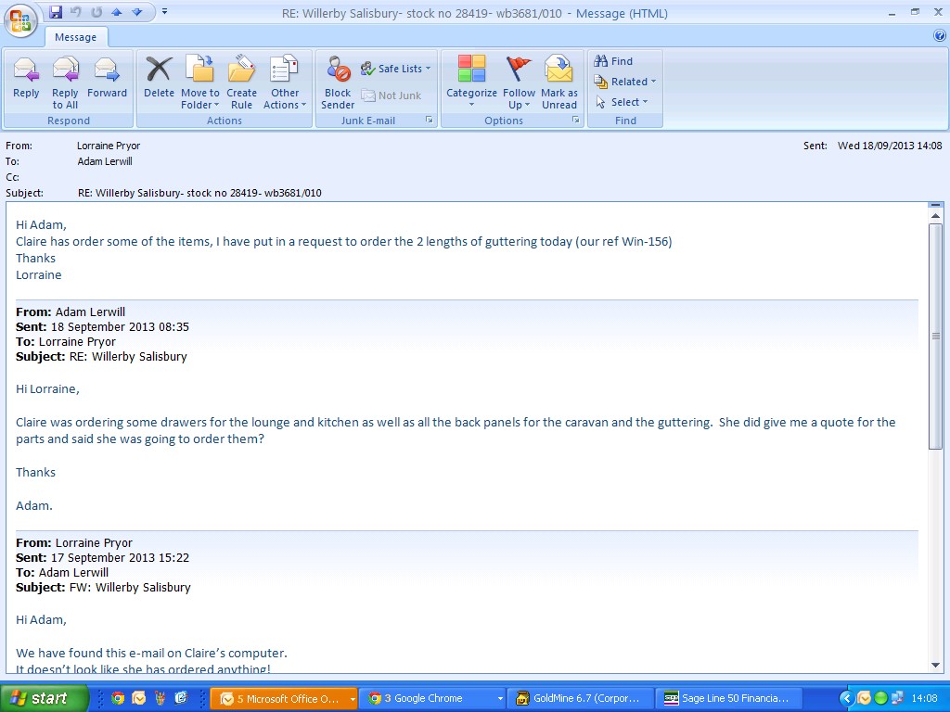
Task: Click the network computers system tray icon
Action: (898, 698)
